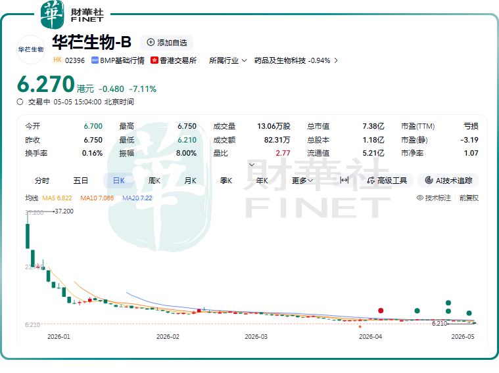This screenshot has height=373, width=499.
Task: Click the 流通值 value 5.21亿
Action: tap(373, 153)
